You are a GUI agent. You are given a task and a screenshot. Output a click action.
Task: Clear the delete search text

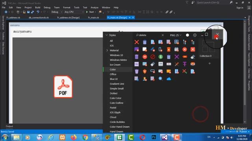point(163,35)
